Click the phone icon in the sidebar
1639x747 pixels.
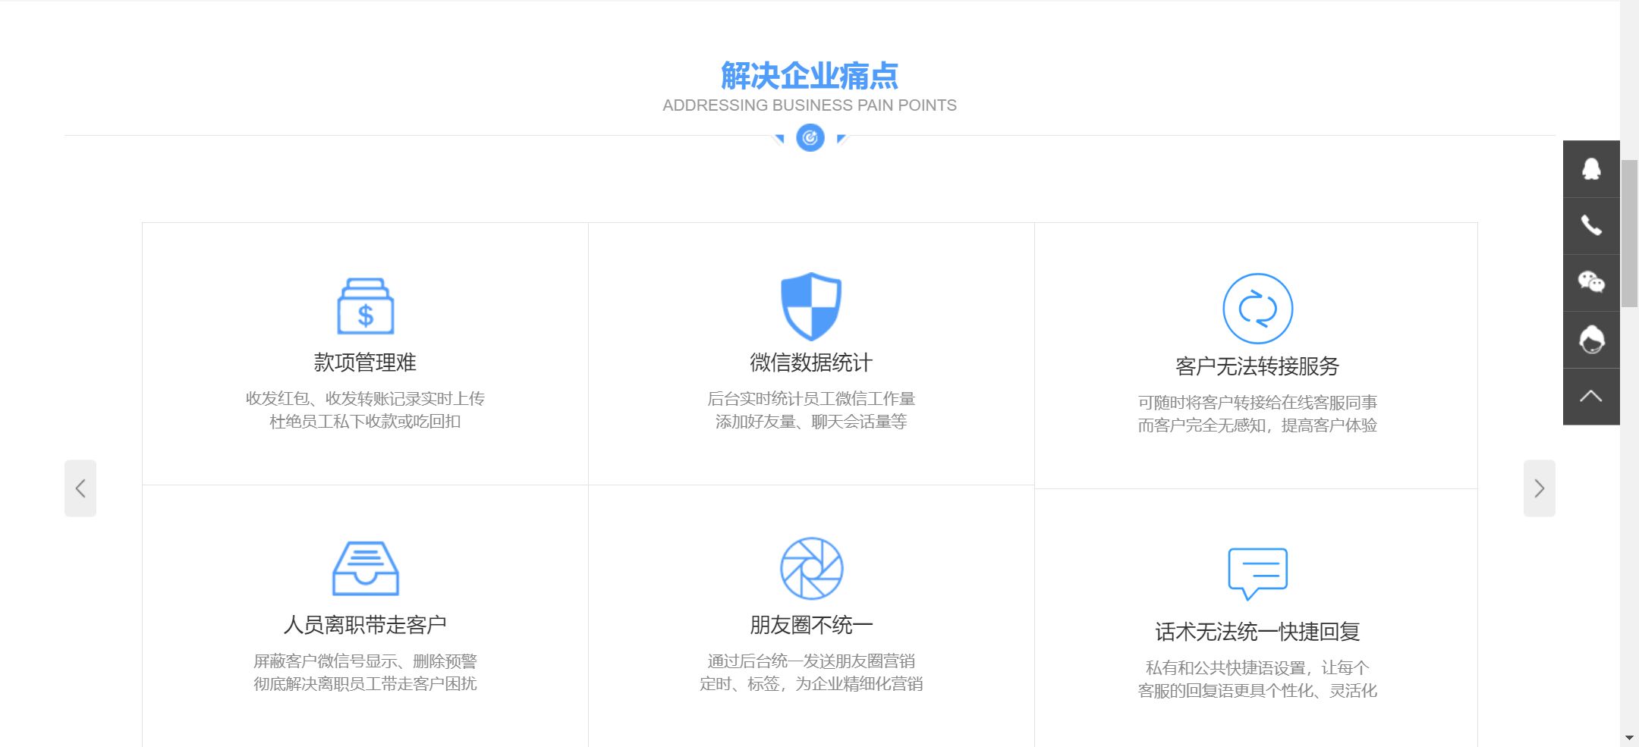coord(1591,225)
